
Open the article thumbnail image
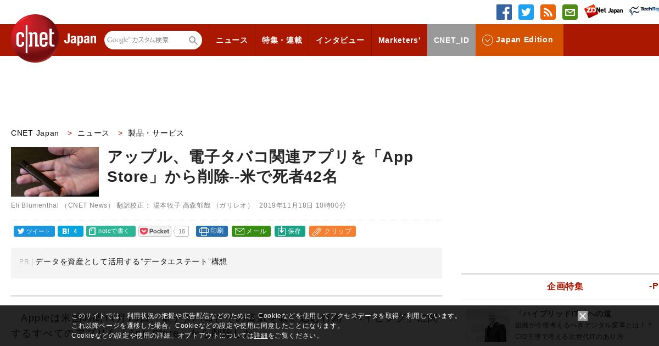click(x=55, y=172)
